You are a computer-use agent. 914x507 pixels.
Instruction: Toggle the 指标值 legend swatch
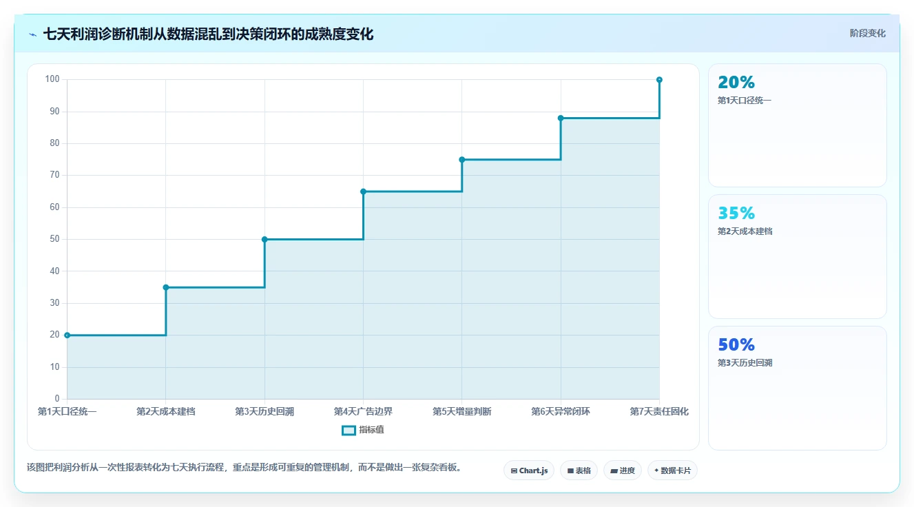tap(349, 430)
